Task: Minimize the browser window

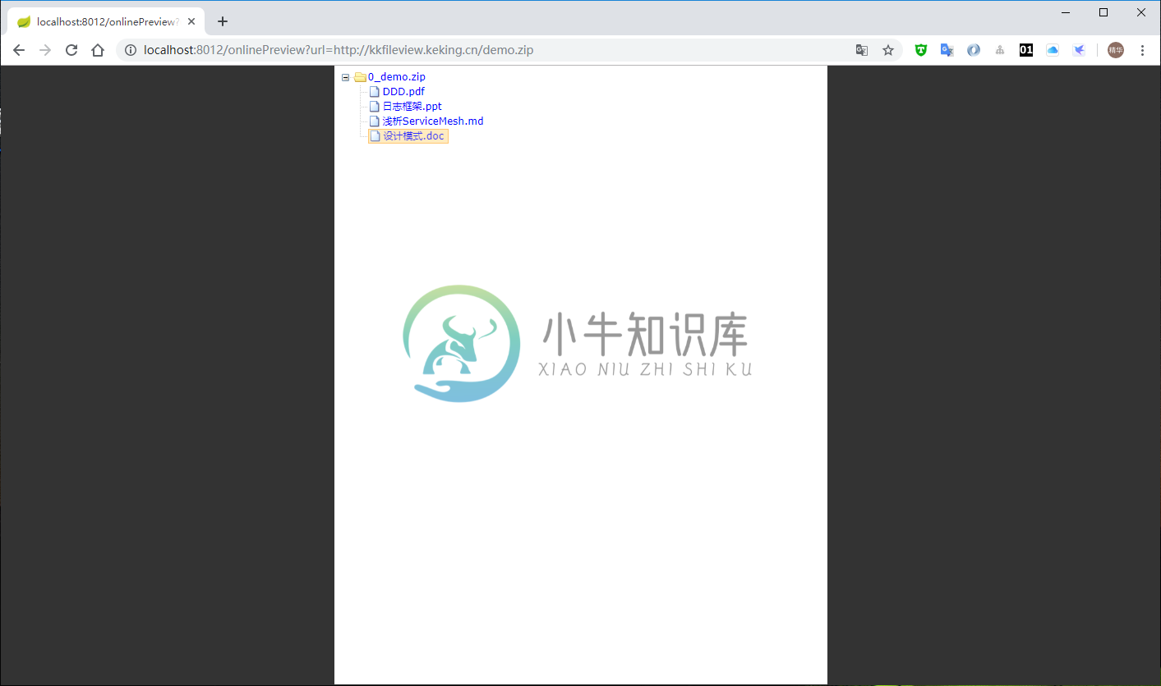Action: point(1066,12)
